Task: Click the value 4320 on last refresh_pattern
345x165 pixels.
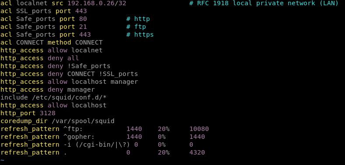Action: [x=197, y=152]
